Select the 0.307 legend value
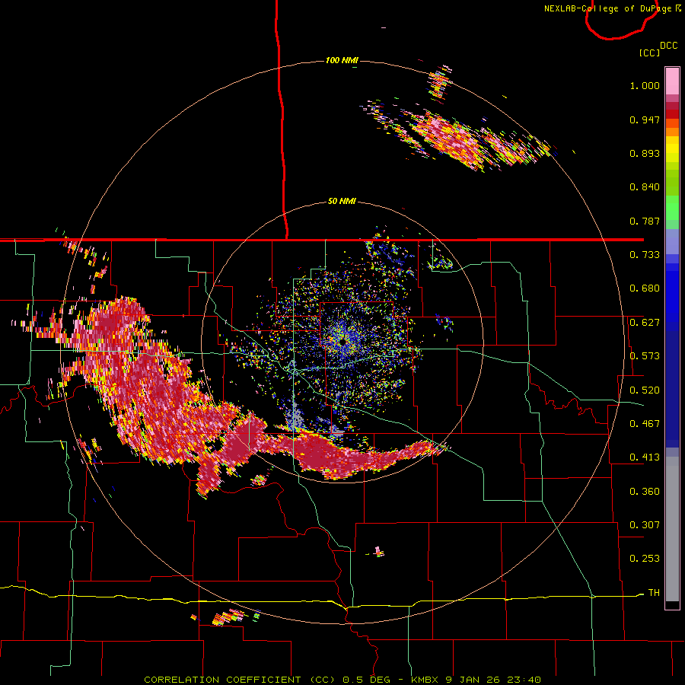Image resolution: width=685 pixels, height=685 pixels. point(645,525)
